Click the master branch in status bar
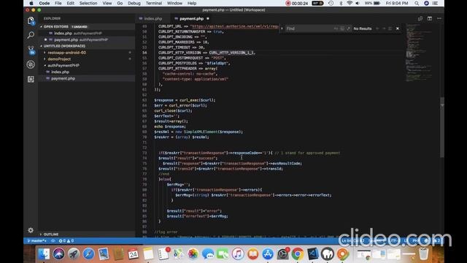This screenshot has width=467, height=263. (x=36, y=240)
